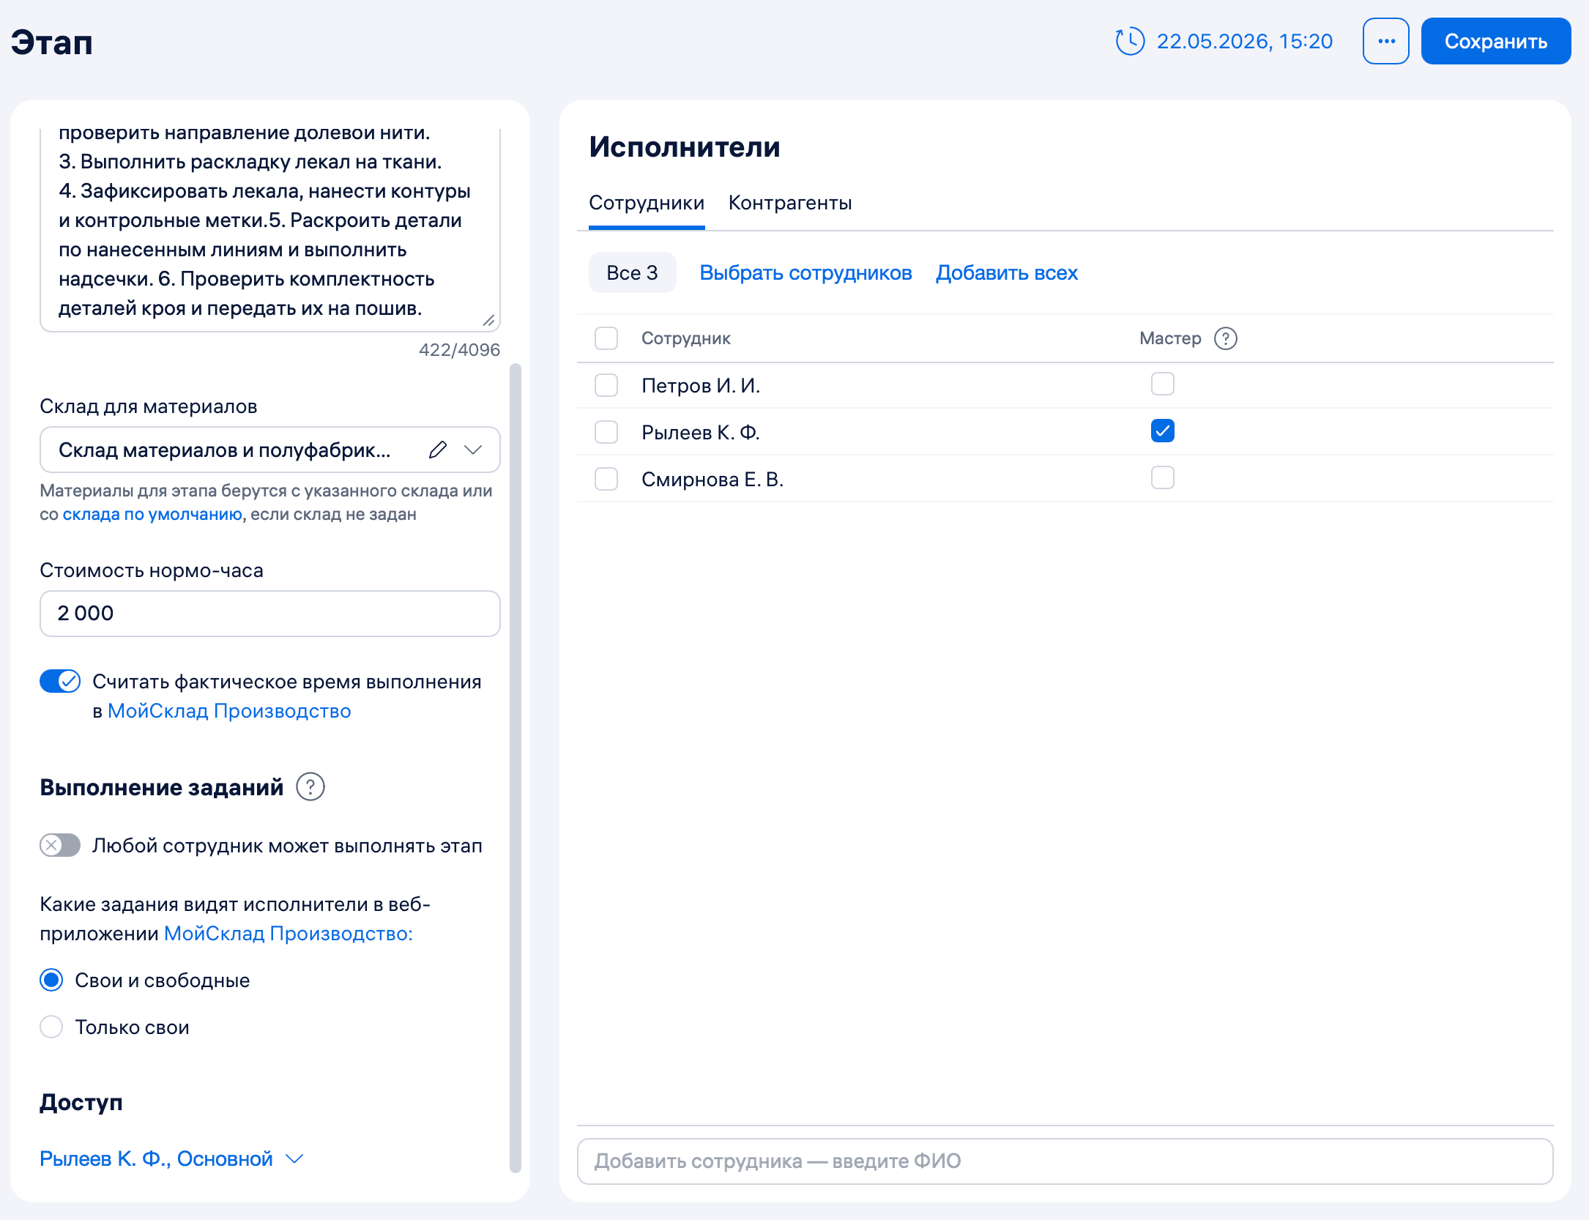Click the Сотрудник column header
This screenshot has width=1589, height=1220.
click(x=686, y=338)
